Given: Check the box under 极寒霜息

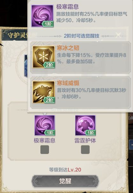Looking at the screenshot, I should 45,150.
